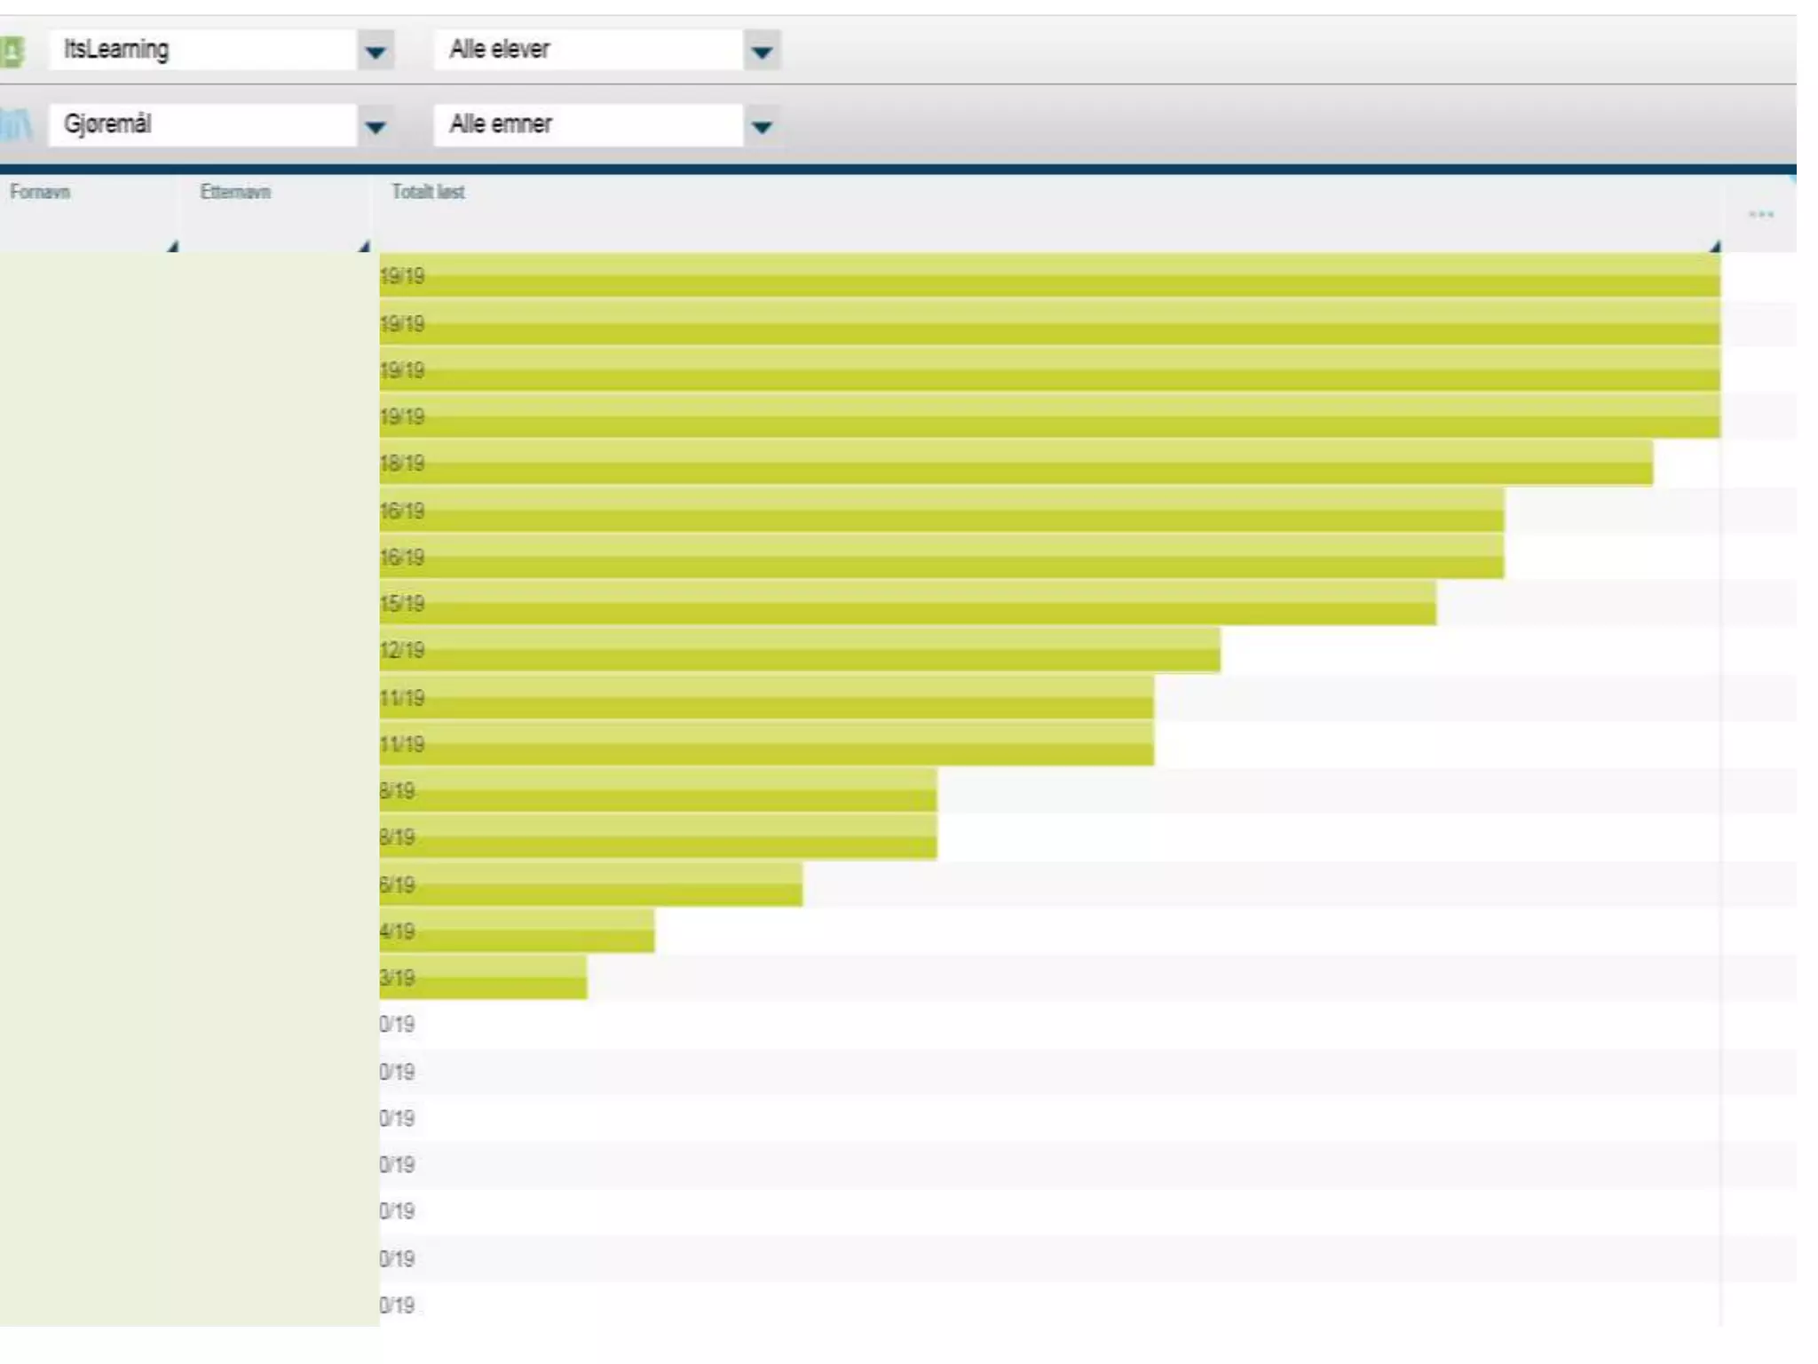Screen dimensions: 1818x1364
Task: Click the blue books icon beside Gjøremål
Action: tap(16, 124)
